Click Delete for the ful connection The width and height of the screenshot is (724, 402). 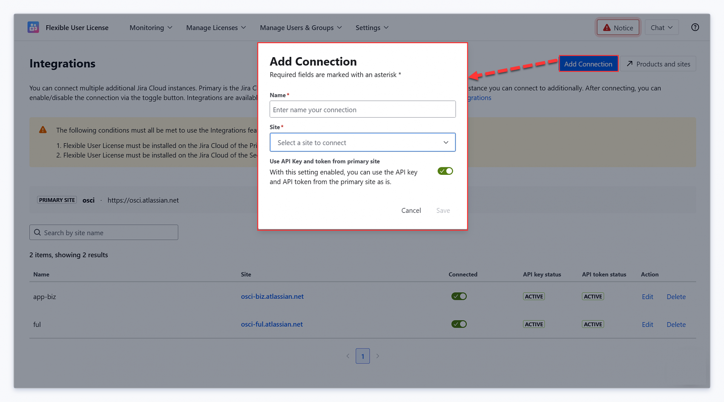click(676, 324)
